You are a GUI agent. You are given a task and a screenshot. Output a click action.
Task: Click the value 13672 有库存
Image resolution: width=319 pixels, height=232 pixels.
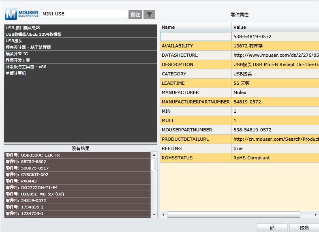[248, 46]
